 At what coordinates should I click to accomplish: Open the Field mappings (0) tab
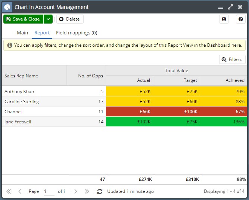(77, 33)
